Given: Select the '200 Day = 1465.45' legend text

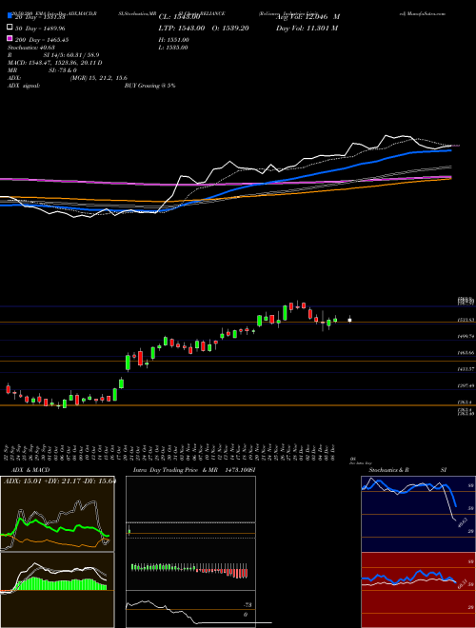Looking at the screenshot, I should click(42, 40).
